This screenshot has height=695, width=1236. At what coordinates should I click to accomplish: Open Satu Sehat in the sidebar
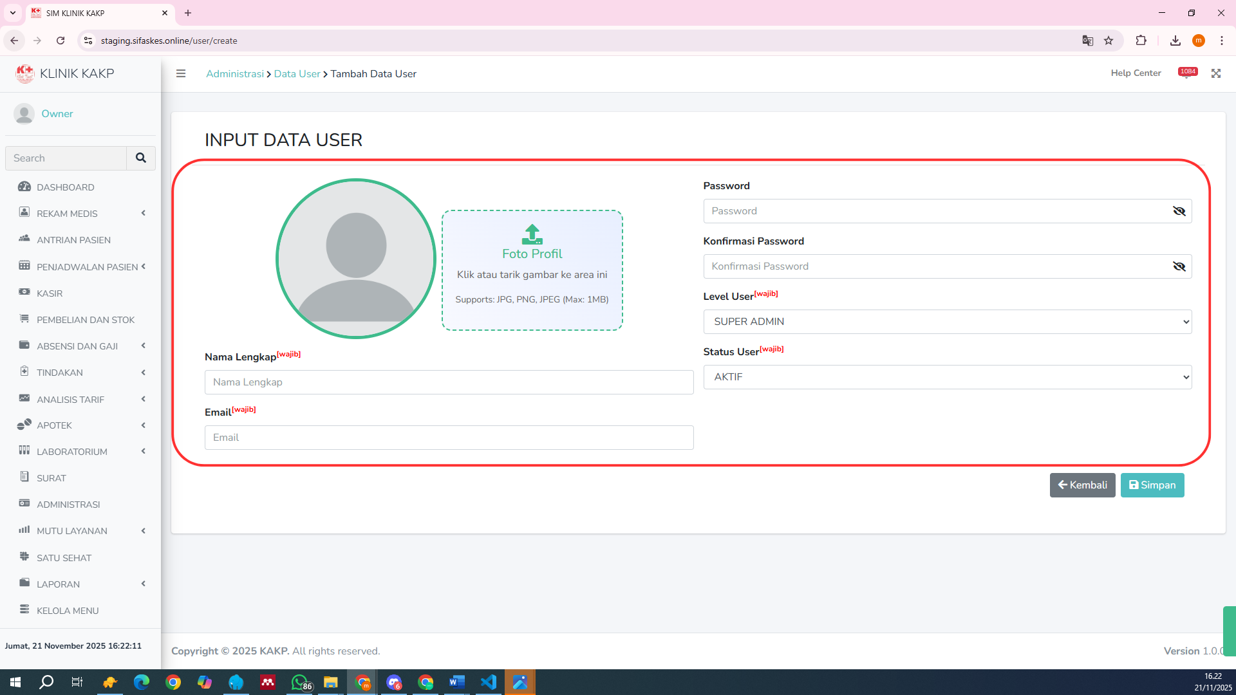pyautogui.click(x=64, y=558)
